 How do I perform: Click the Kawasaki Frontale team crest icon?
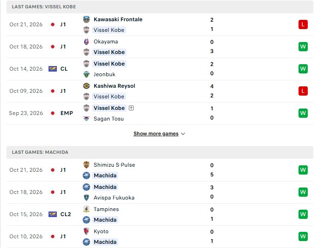coord(86,19)
